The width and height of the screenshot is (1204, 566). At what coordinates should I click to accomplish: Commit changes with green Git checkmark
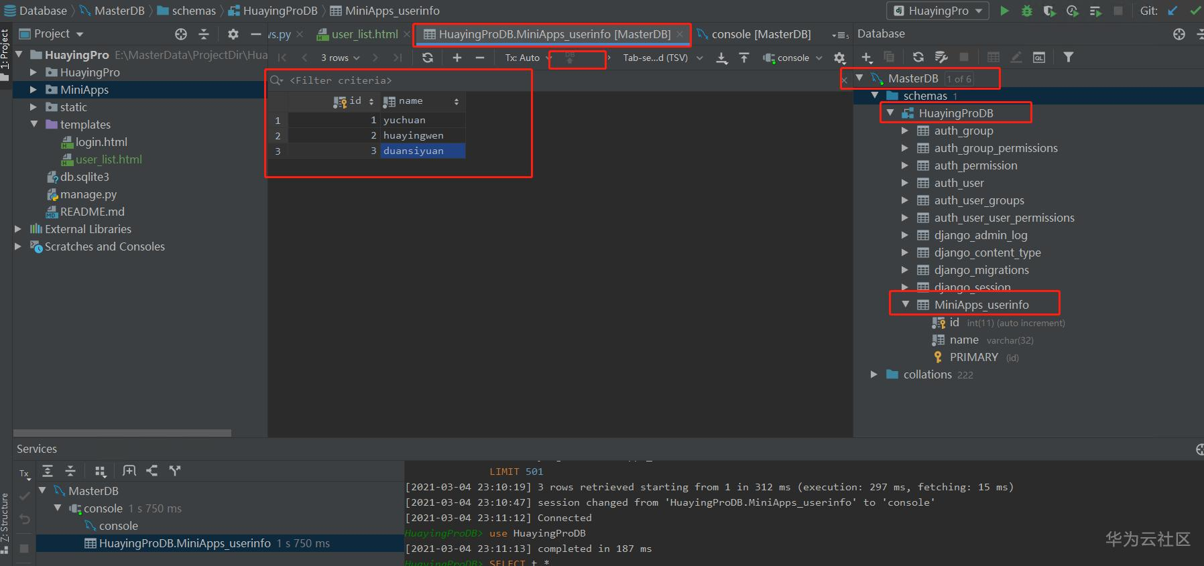point(1195,11)
